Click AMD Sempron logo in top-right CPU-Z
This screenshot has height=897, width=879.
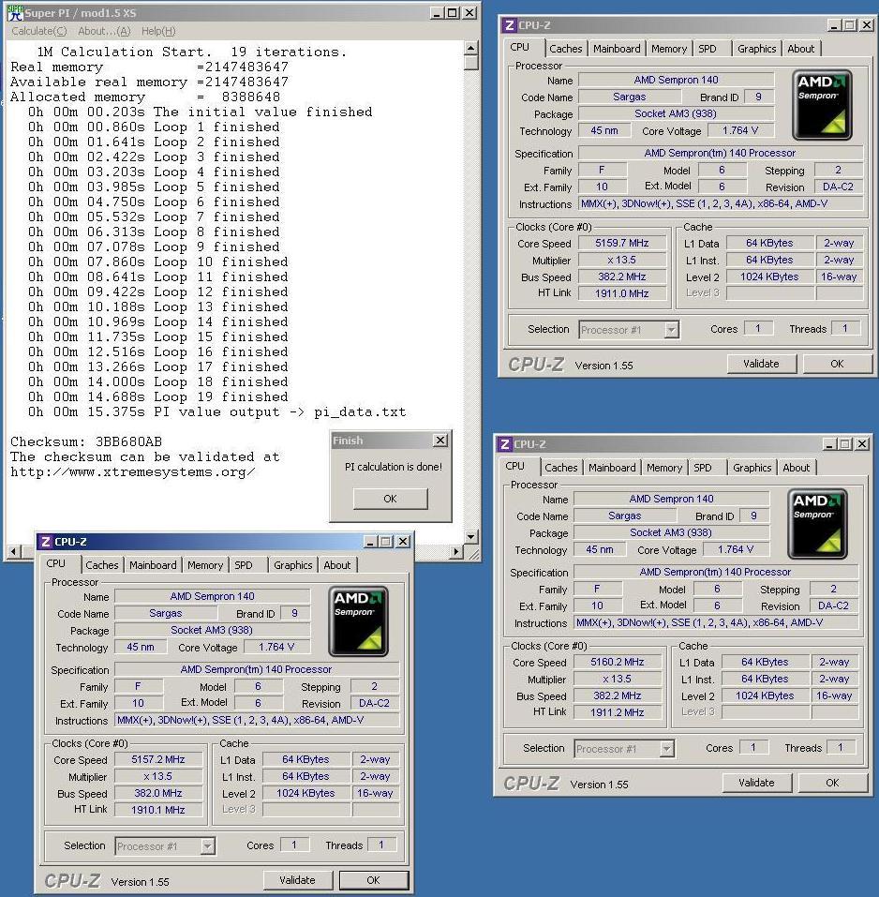(x=822, y=105)
